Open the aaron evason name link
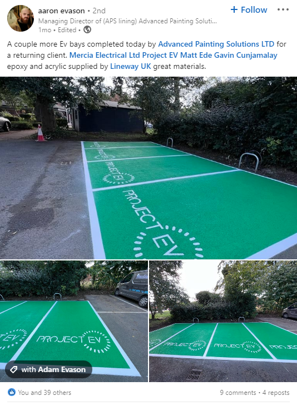 click(62, 11)
